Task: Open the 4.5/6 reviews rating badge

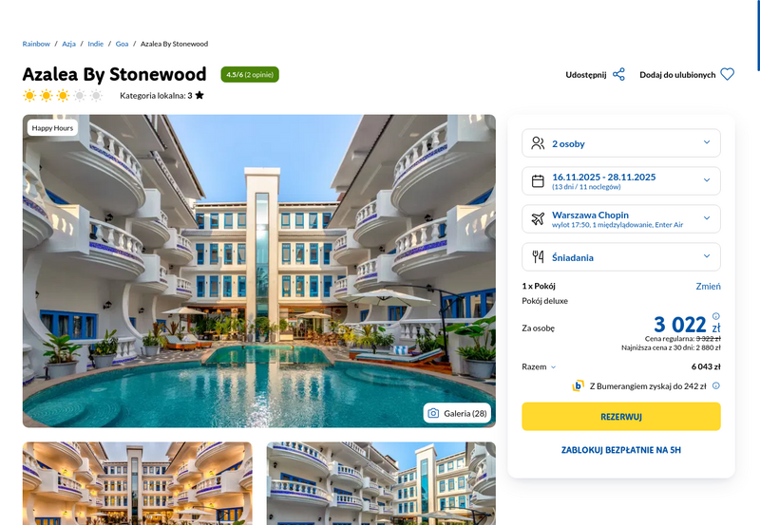Action: 250,75
